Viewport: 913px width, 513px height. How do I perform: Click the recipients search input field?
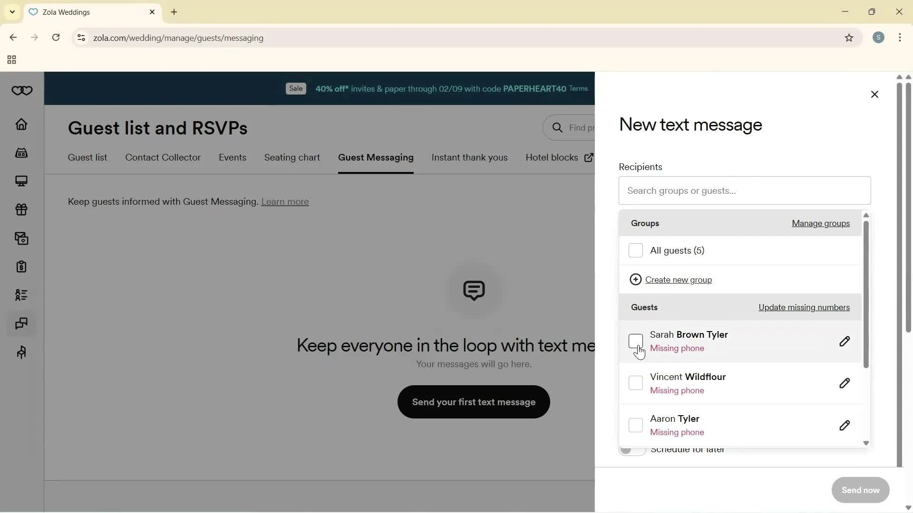(x=744, y=191)
